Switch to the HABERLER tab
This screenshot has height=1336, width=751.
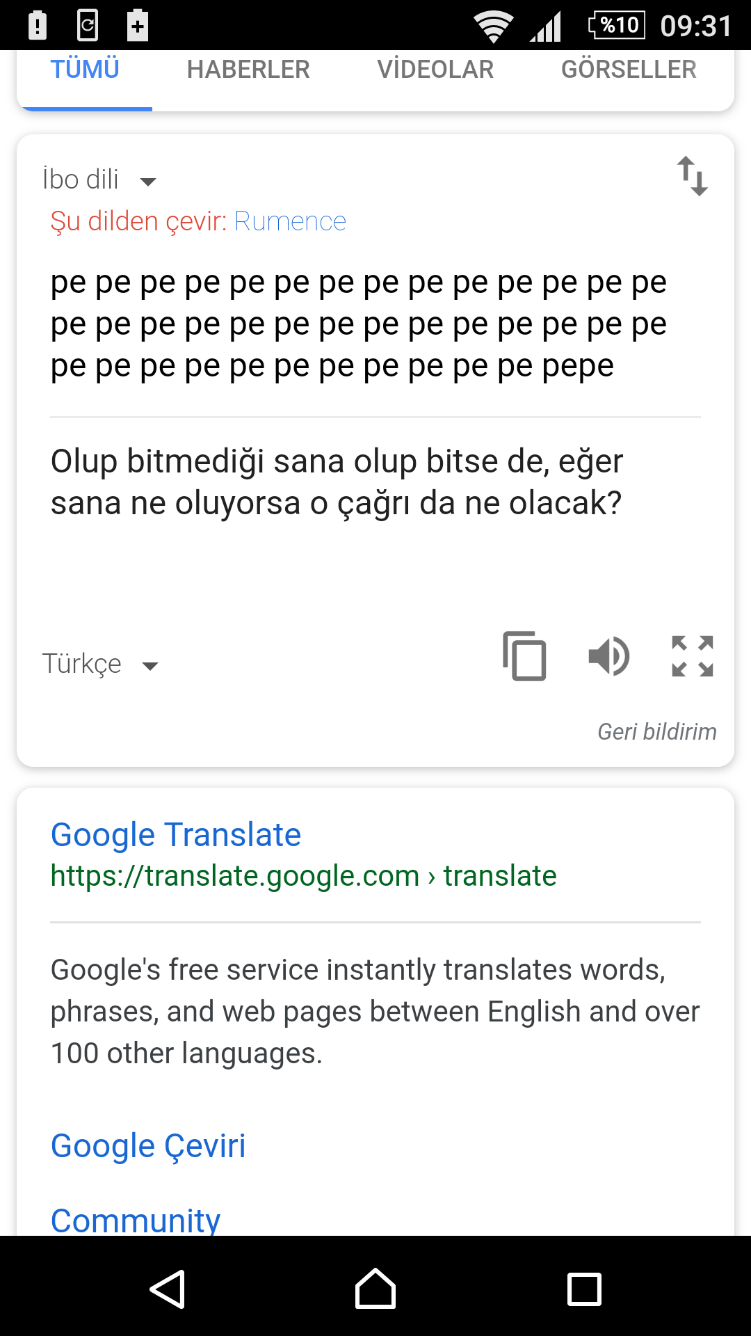click(248, 70)
